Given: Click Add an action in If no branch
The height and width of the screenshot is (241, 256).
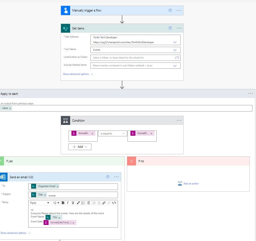Looking at the screenshot, I should 188,183.
